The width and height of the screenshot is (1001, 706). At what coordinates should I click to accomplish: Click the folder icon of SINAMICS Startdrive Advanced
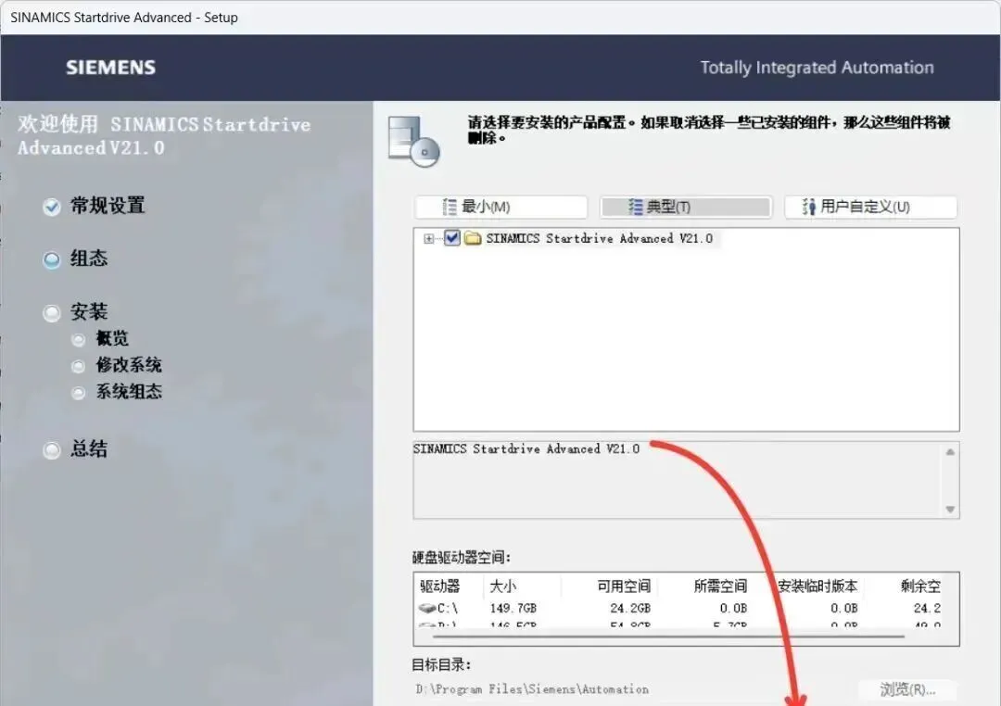coord(473,238)
